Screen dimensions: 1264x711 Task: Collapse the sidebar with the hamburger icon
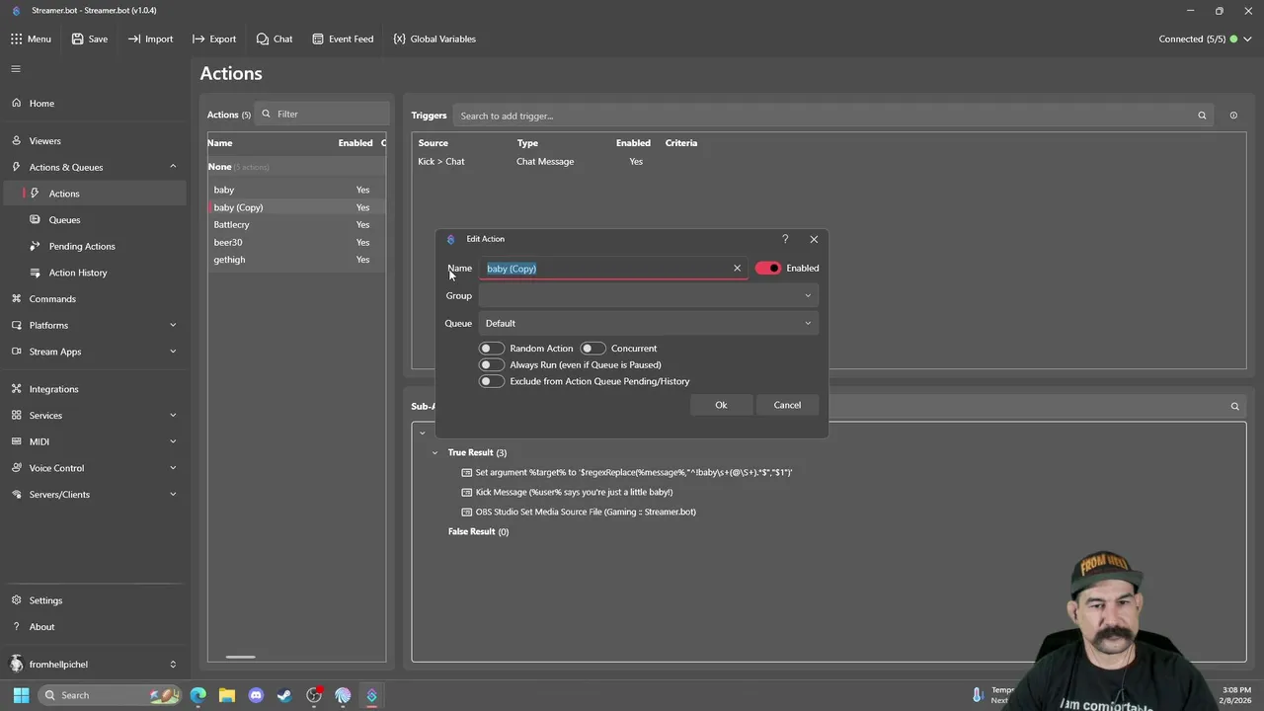[x=16, y=68]
